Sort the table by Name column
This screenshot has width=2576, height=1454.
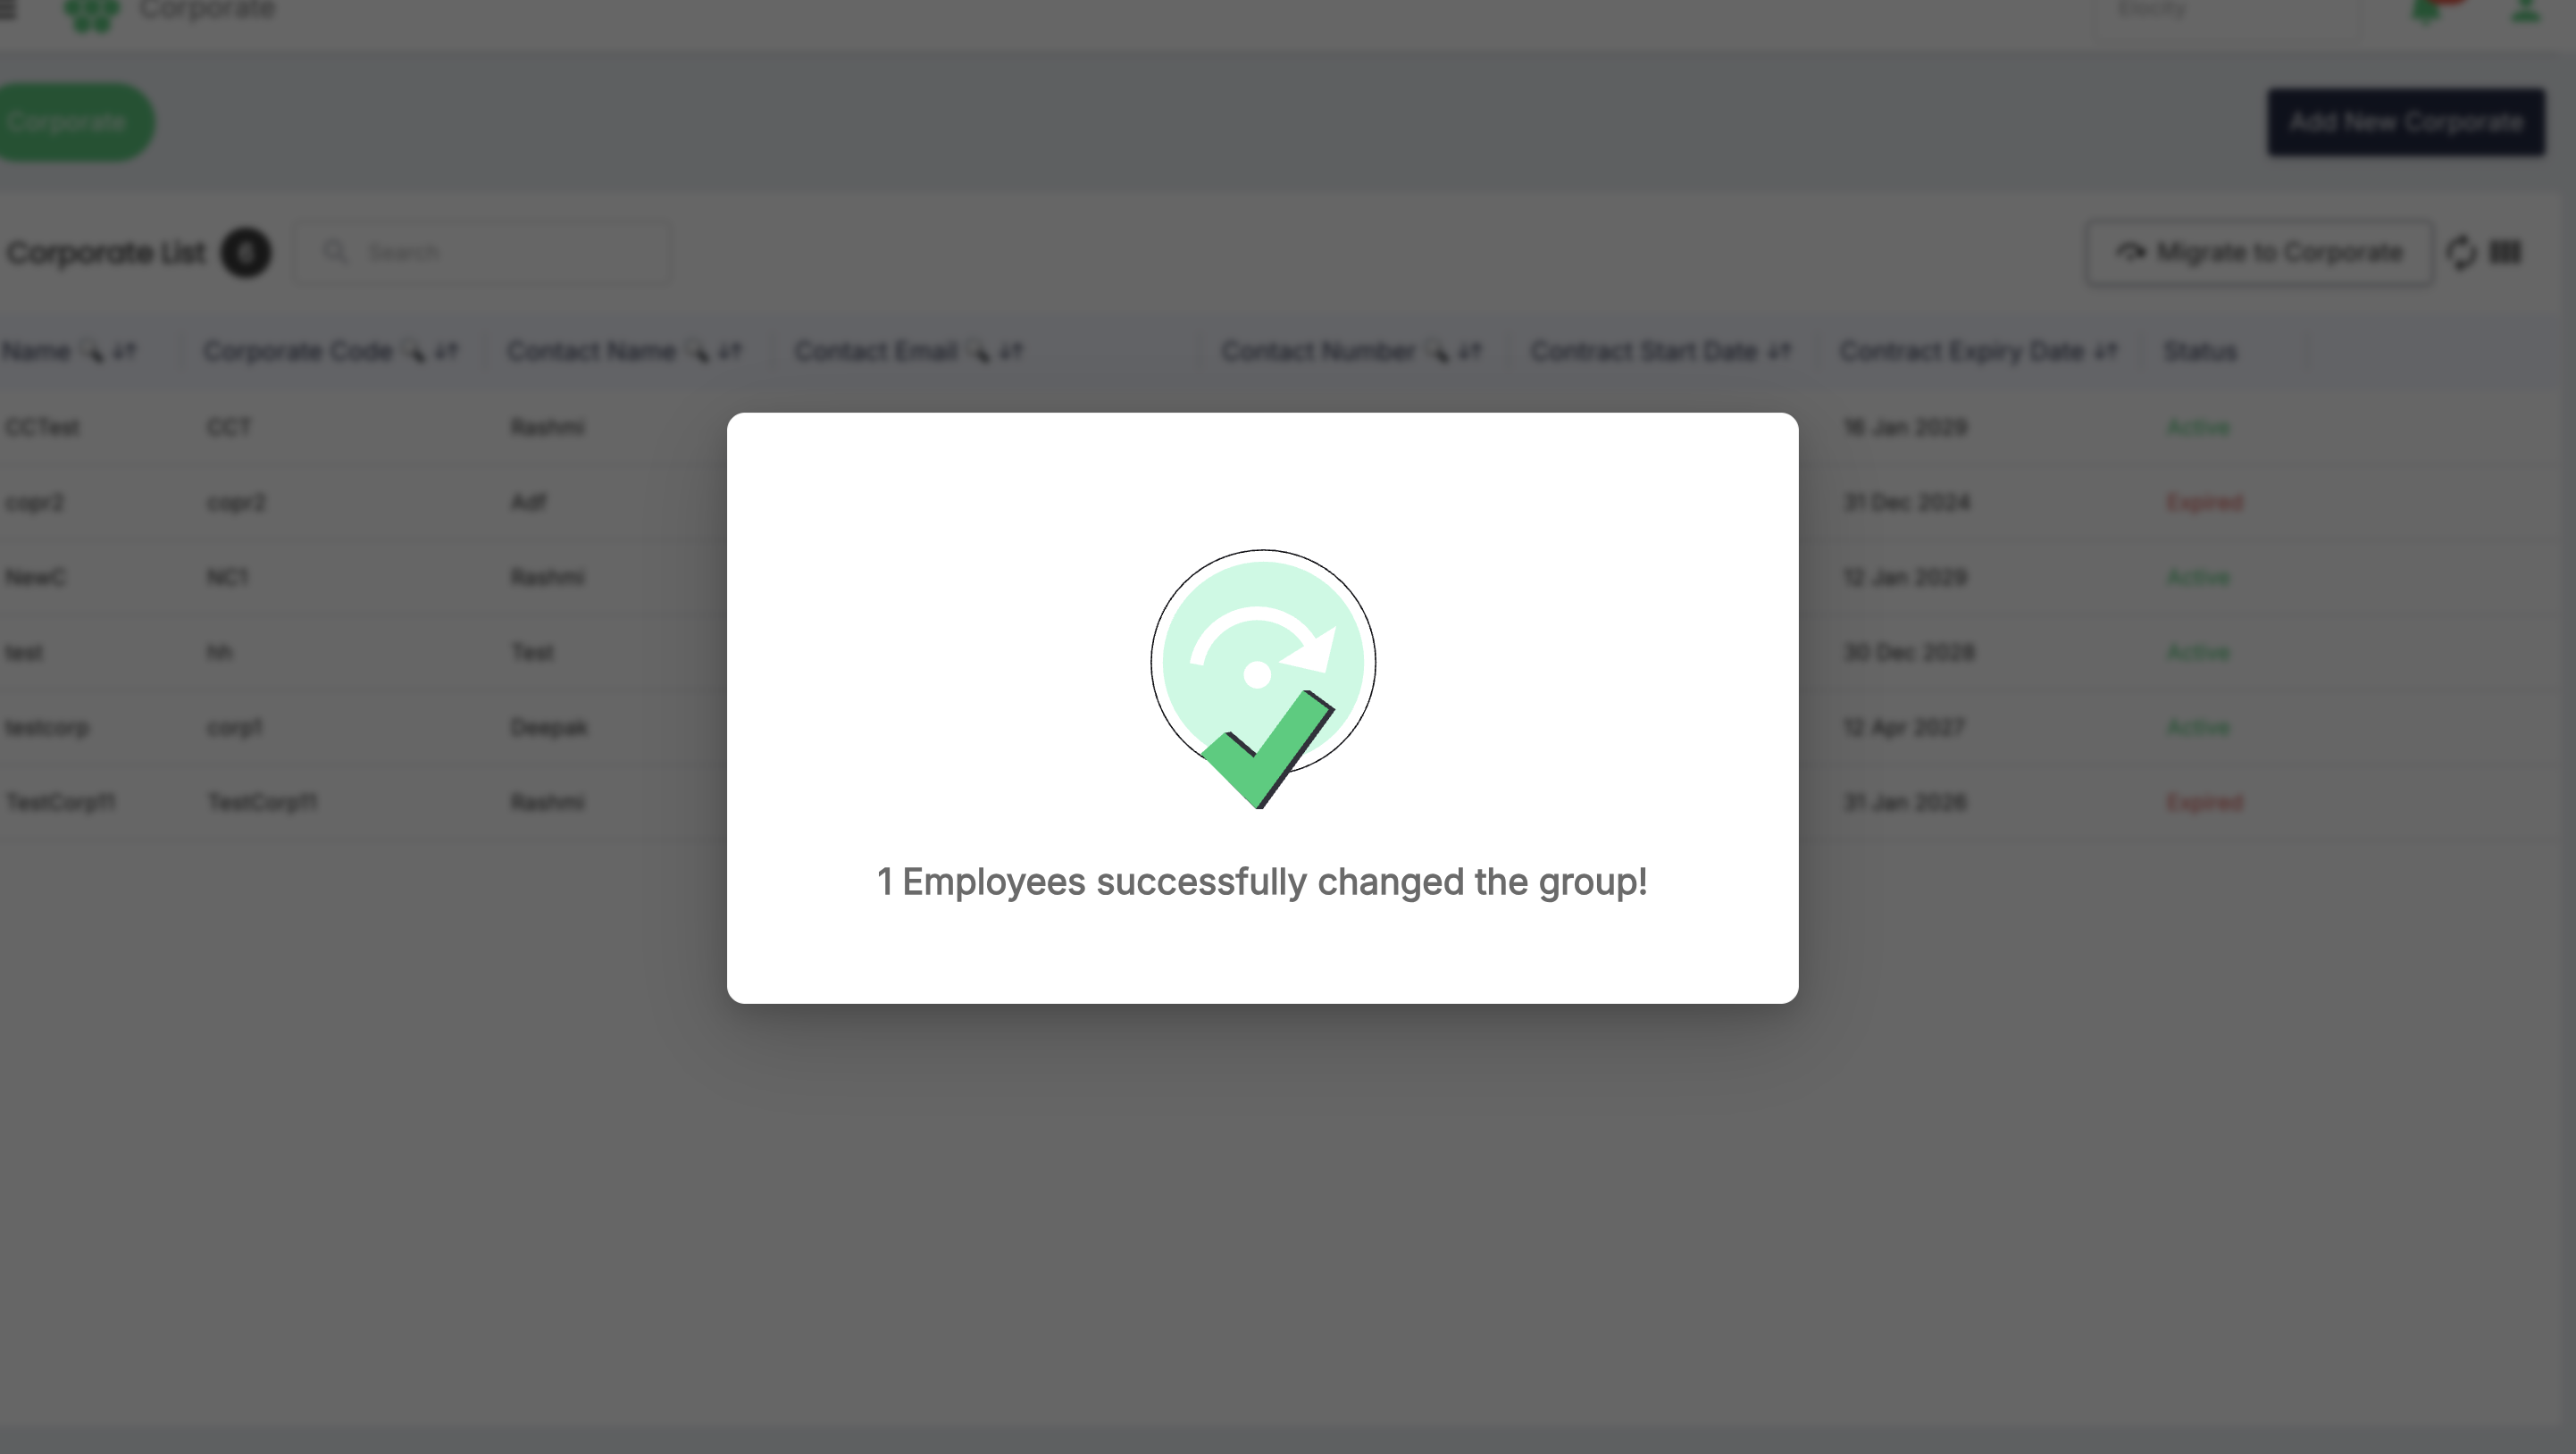[x=124, y=351]
